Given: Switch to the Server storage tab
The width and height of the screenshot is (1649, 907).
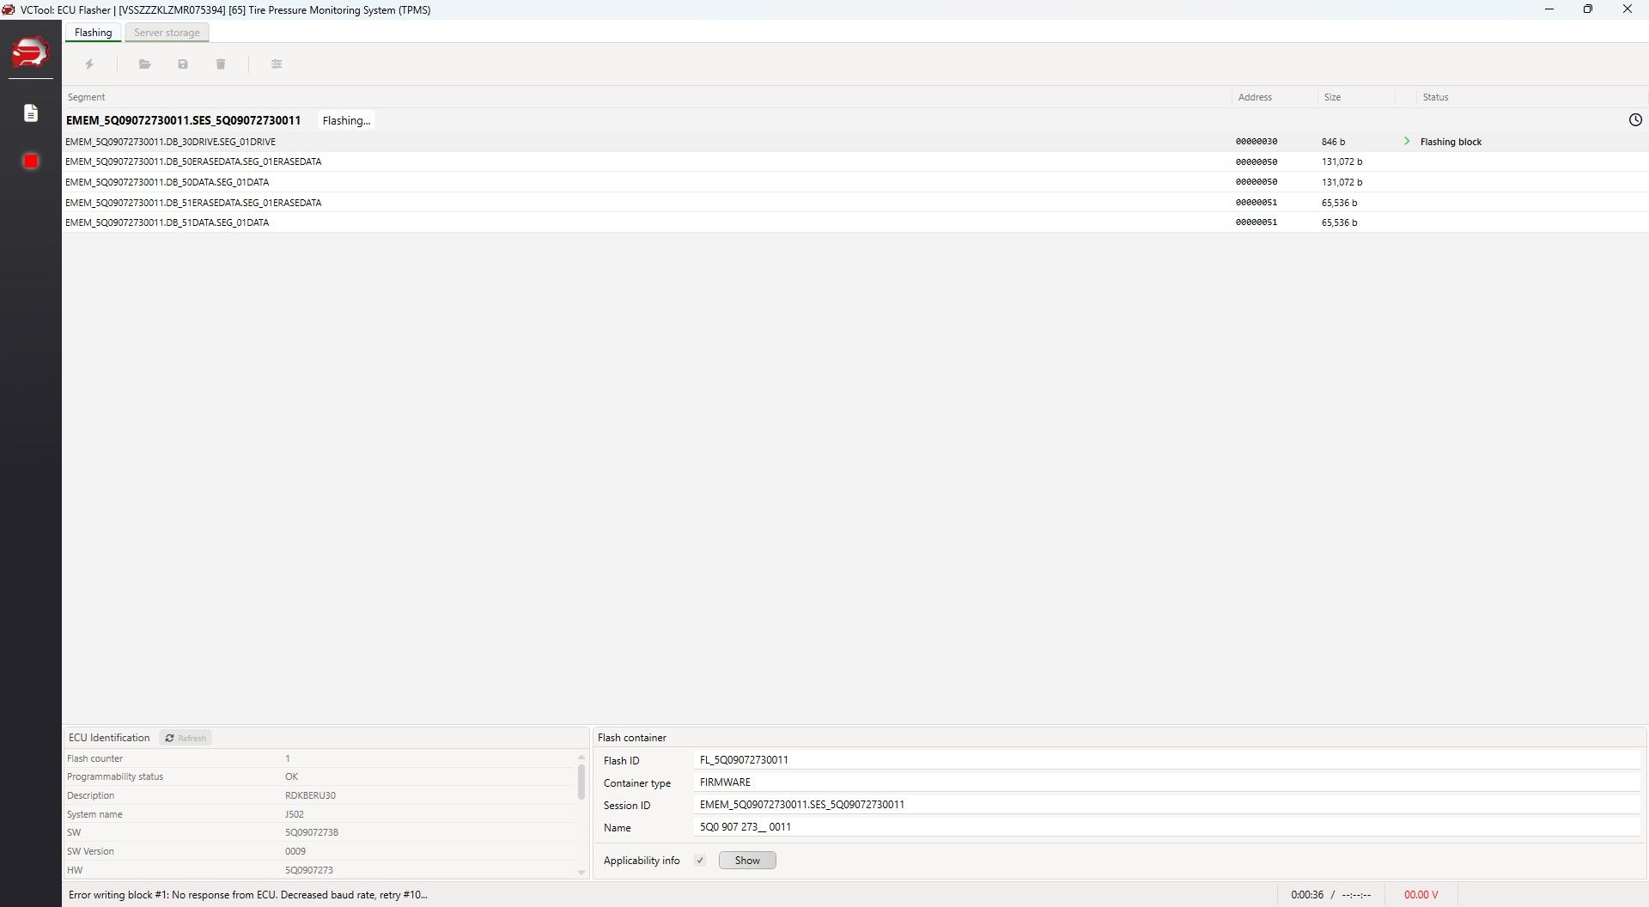Looking at the screenshot, I should pos(167,33).
